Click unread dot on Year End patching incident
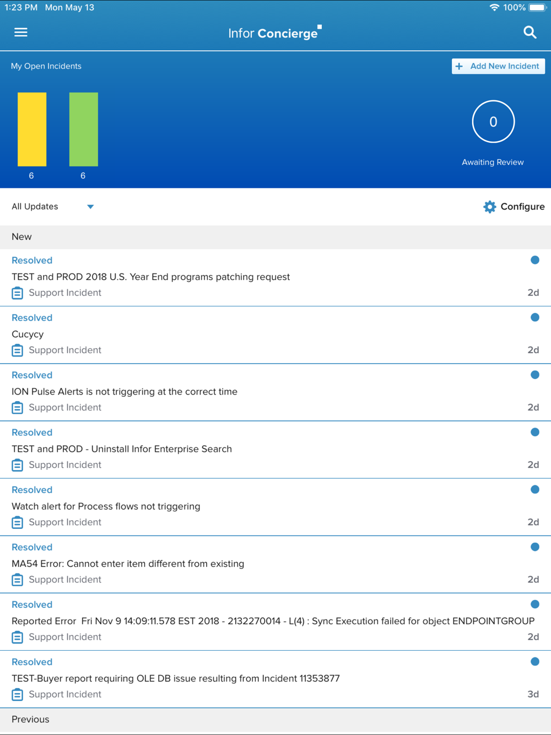 (534, 260)
